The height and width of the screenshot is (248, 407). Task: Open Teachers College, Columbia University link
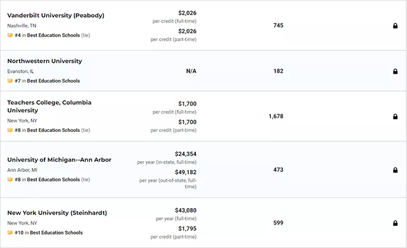pos(50,107)
